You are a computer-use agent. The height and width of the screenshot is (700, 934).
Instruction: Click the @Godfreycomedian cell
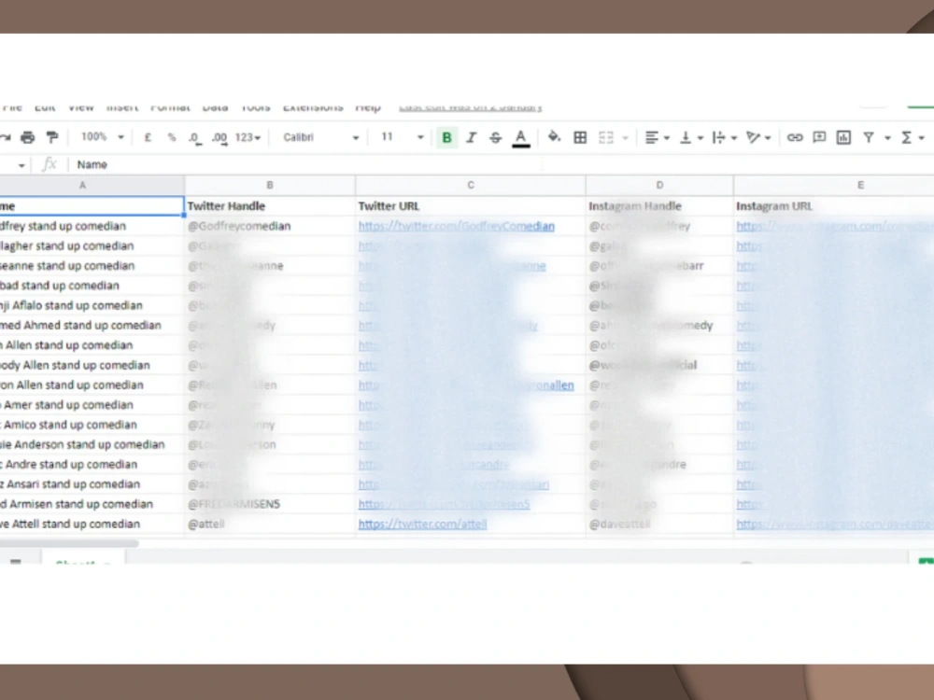tap(270, 226)
